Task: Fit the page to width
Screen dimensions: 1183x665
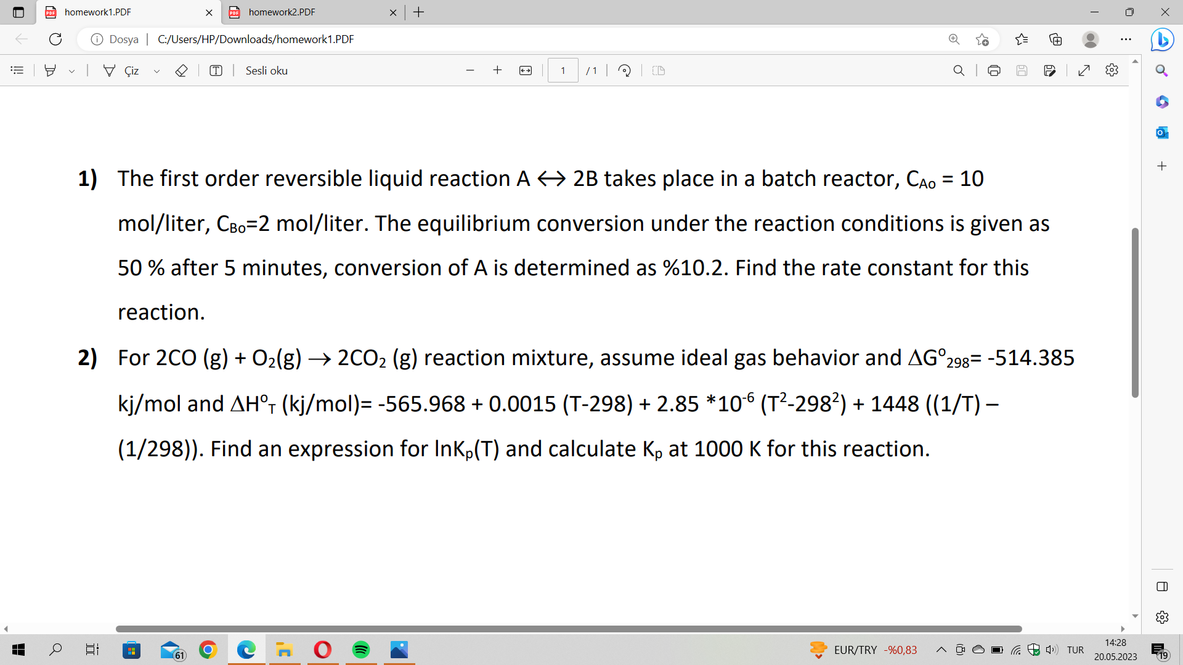Action: coord(525,70)
